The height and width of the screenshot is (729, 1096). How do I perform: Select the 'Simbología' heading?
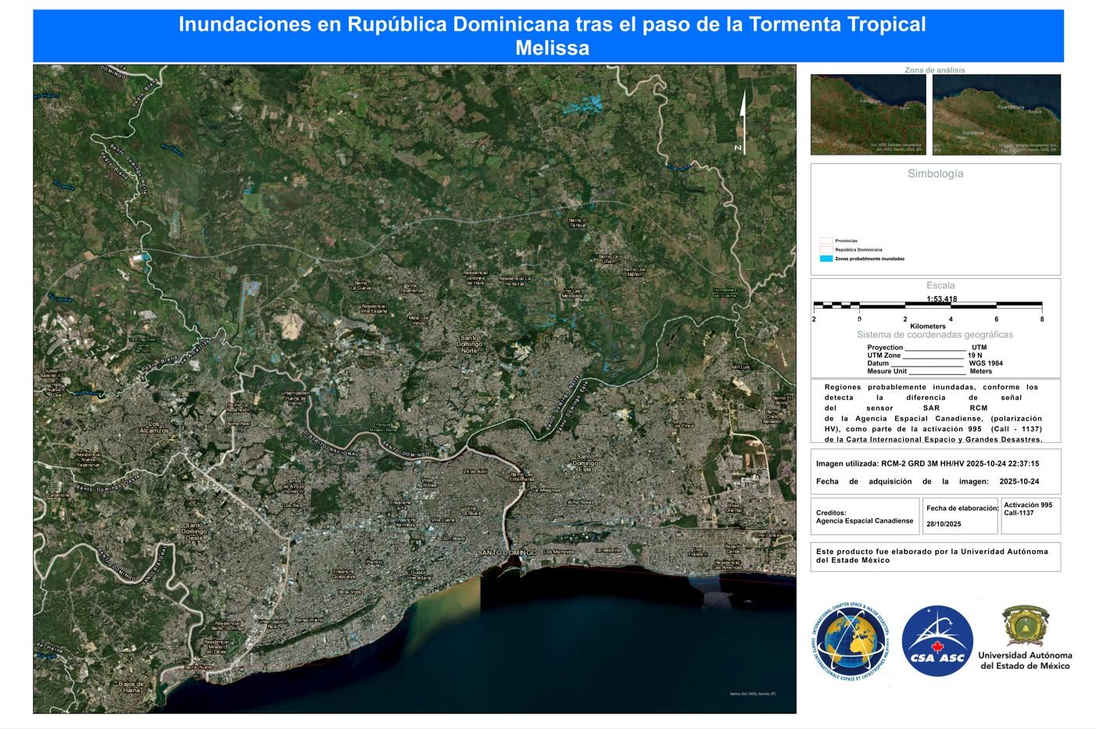coord(935,173)
